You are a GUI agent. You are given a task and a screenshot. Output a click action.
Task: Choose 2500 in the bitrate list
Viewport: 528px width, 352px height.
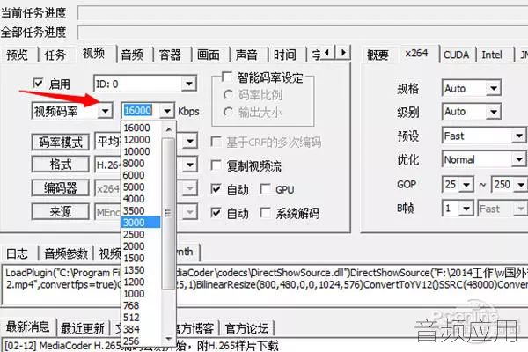coord(141,234)
